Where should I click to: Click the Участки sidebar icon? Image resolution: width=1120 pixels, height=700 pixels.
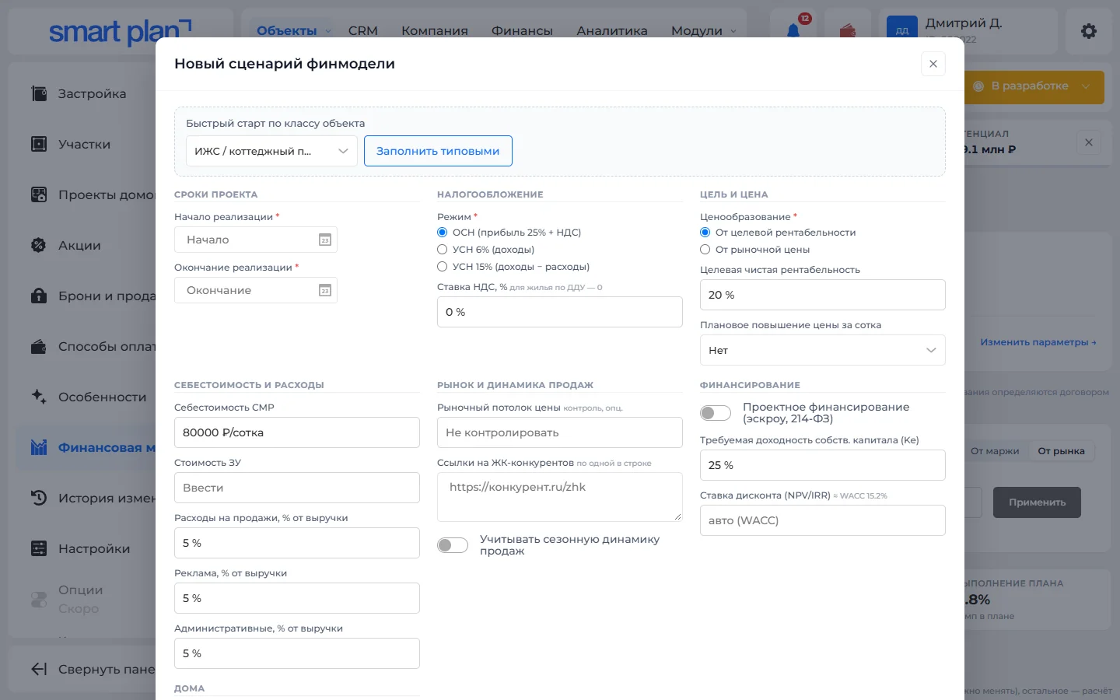pyautogui.click(x=39, y=144)
